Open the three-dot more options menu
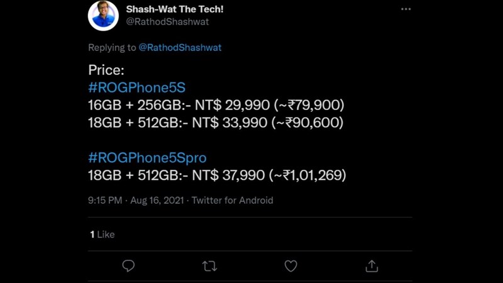This screenshot has width=503, height=283. (406, 9)
